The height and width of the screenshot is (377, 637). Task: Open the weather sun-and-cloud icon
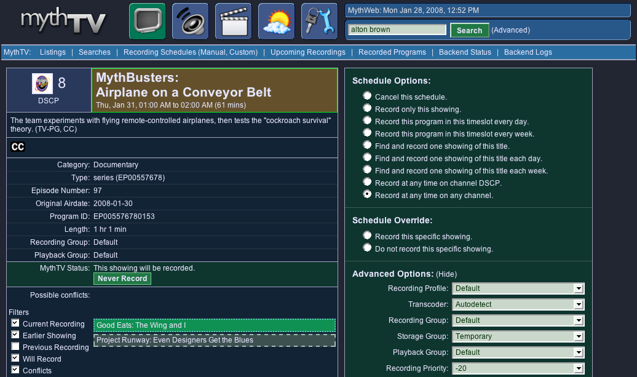[x=277, y=22]
